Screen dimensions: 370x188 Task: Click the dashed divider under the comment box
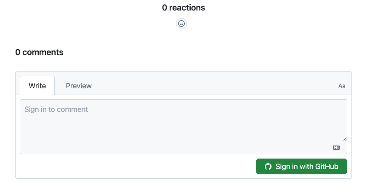168,141
